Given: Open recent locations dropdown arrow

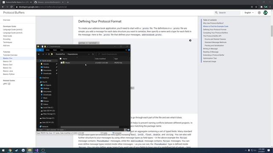Looking at the screenshot, I should tap(46, 54).
